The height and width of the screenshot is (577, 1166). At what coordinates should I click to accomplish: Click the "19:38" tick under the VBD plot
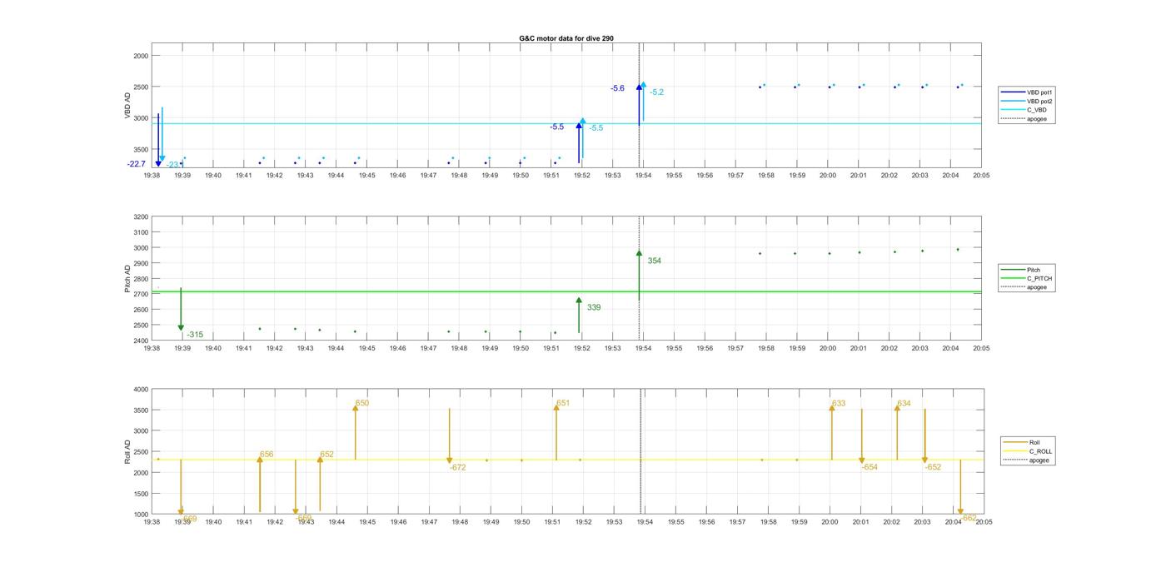point(152,176)
